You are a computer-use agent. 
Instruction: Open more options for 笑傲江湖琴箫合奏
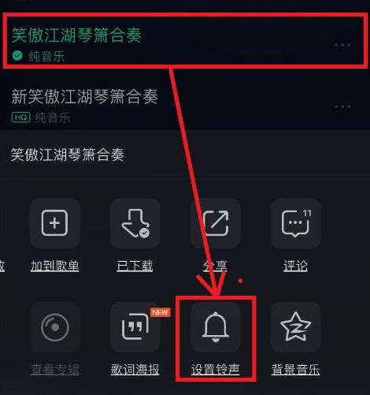342,45
